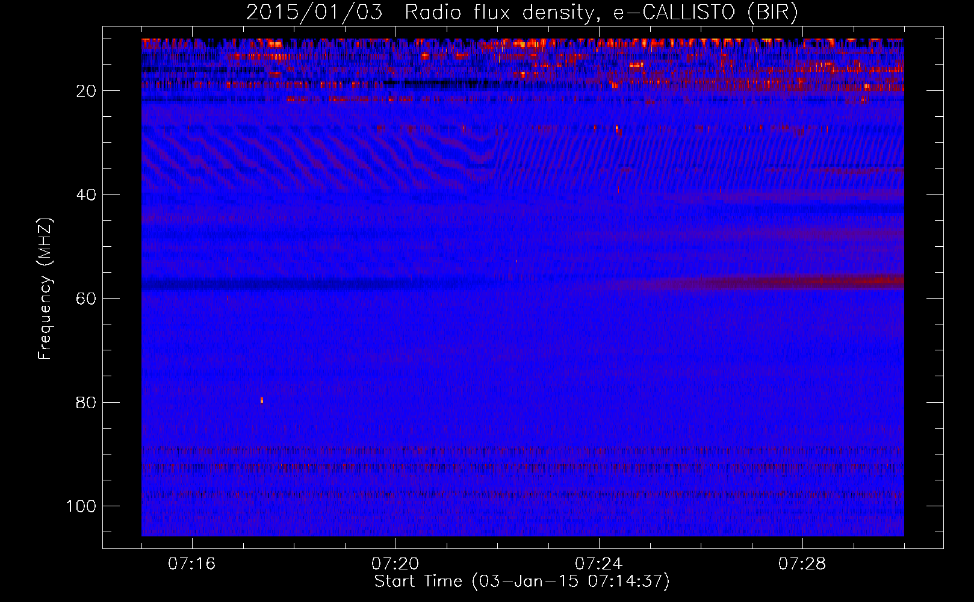Click the '07:20' time tick label

pyautogui.click(x=395, y=564)
